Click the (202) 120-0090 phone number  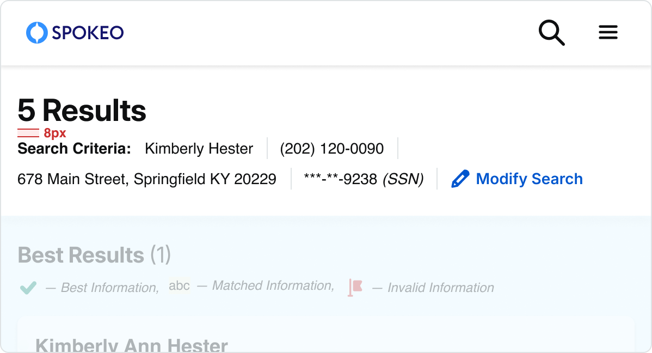click(331, 149)
